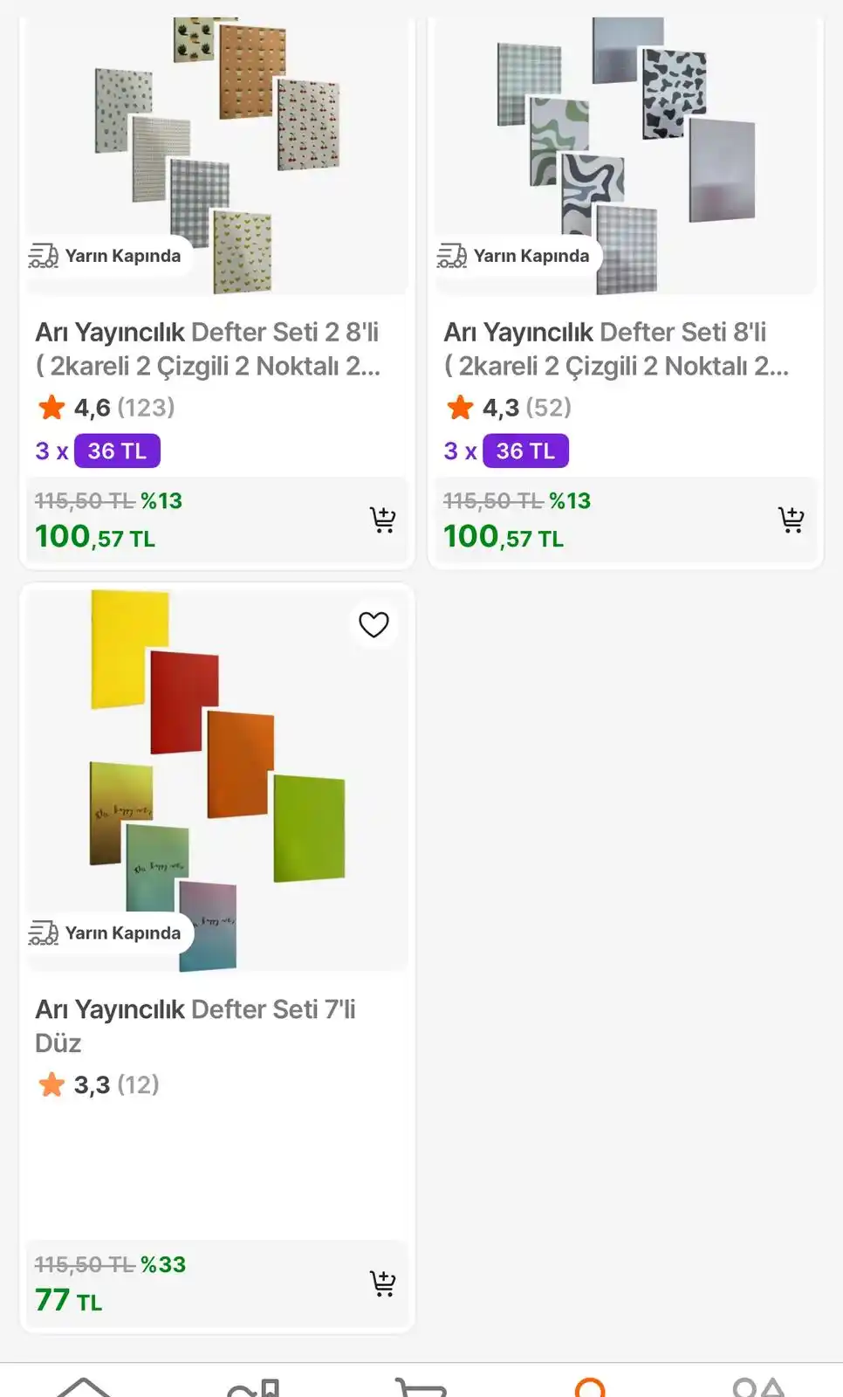Add the 4,6-rated Defter Seti to cart
The width and height of the screenshot is (843, 1397).
click(x=382, y=520)
